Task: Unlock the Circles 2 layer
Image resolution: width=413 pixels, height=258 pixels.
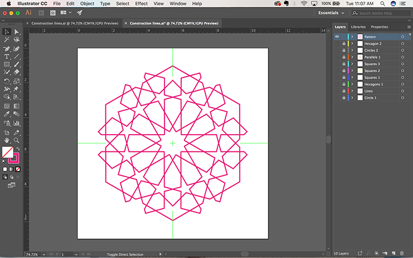Action: coord(344,50)
